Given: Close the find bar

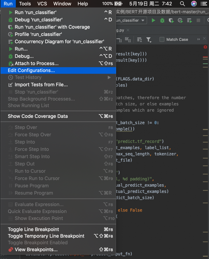Looking at the screenshot, I should [x=204, y=38].
